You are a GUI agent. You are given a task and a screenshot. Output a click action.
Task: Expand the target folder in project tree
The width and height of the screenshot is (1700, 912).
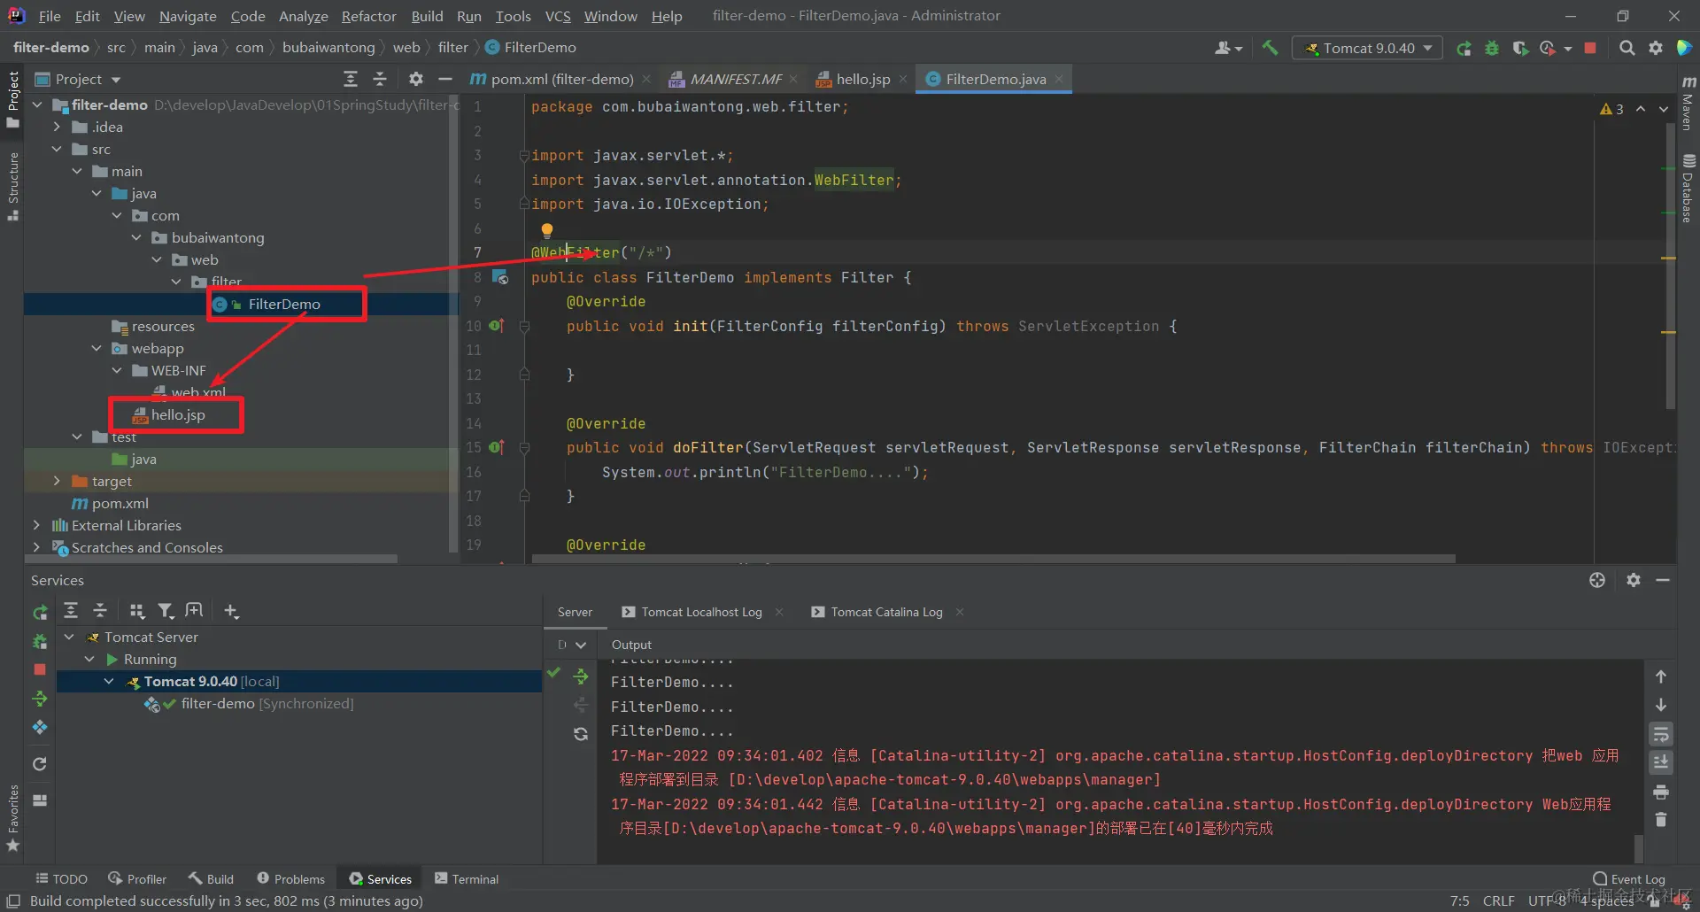(57, 481)
